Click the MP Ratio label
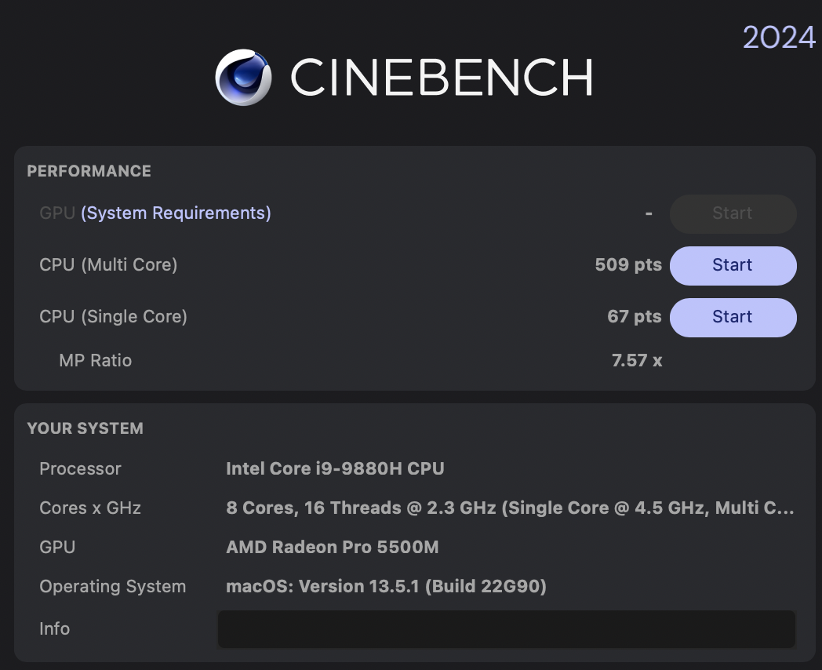Image resolution: width=822 pixels, height=670 pixels. (95, 361)
